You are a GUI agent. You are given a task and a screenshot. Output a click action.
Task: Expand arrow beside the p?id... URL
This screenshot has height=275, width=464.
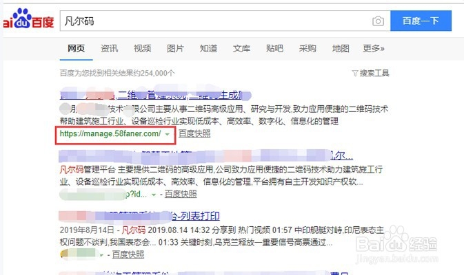tap(154, 195)
